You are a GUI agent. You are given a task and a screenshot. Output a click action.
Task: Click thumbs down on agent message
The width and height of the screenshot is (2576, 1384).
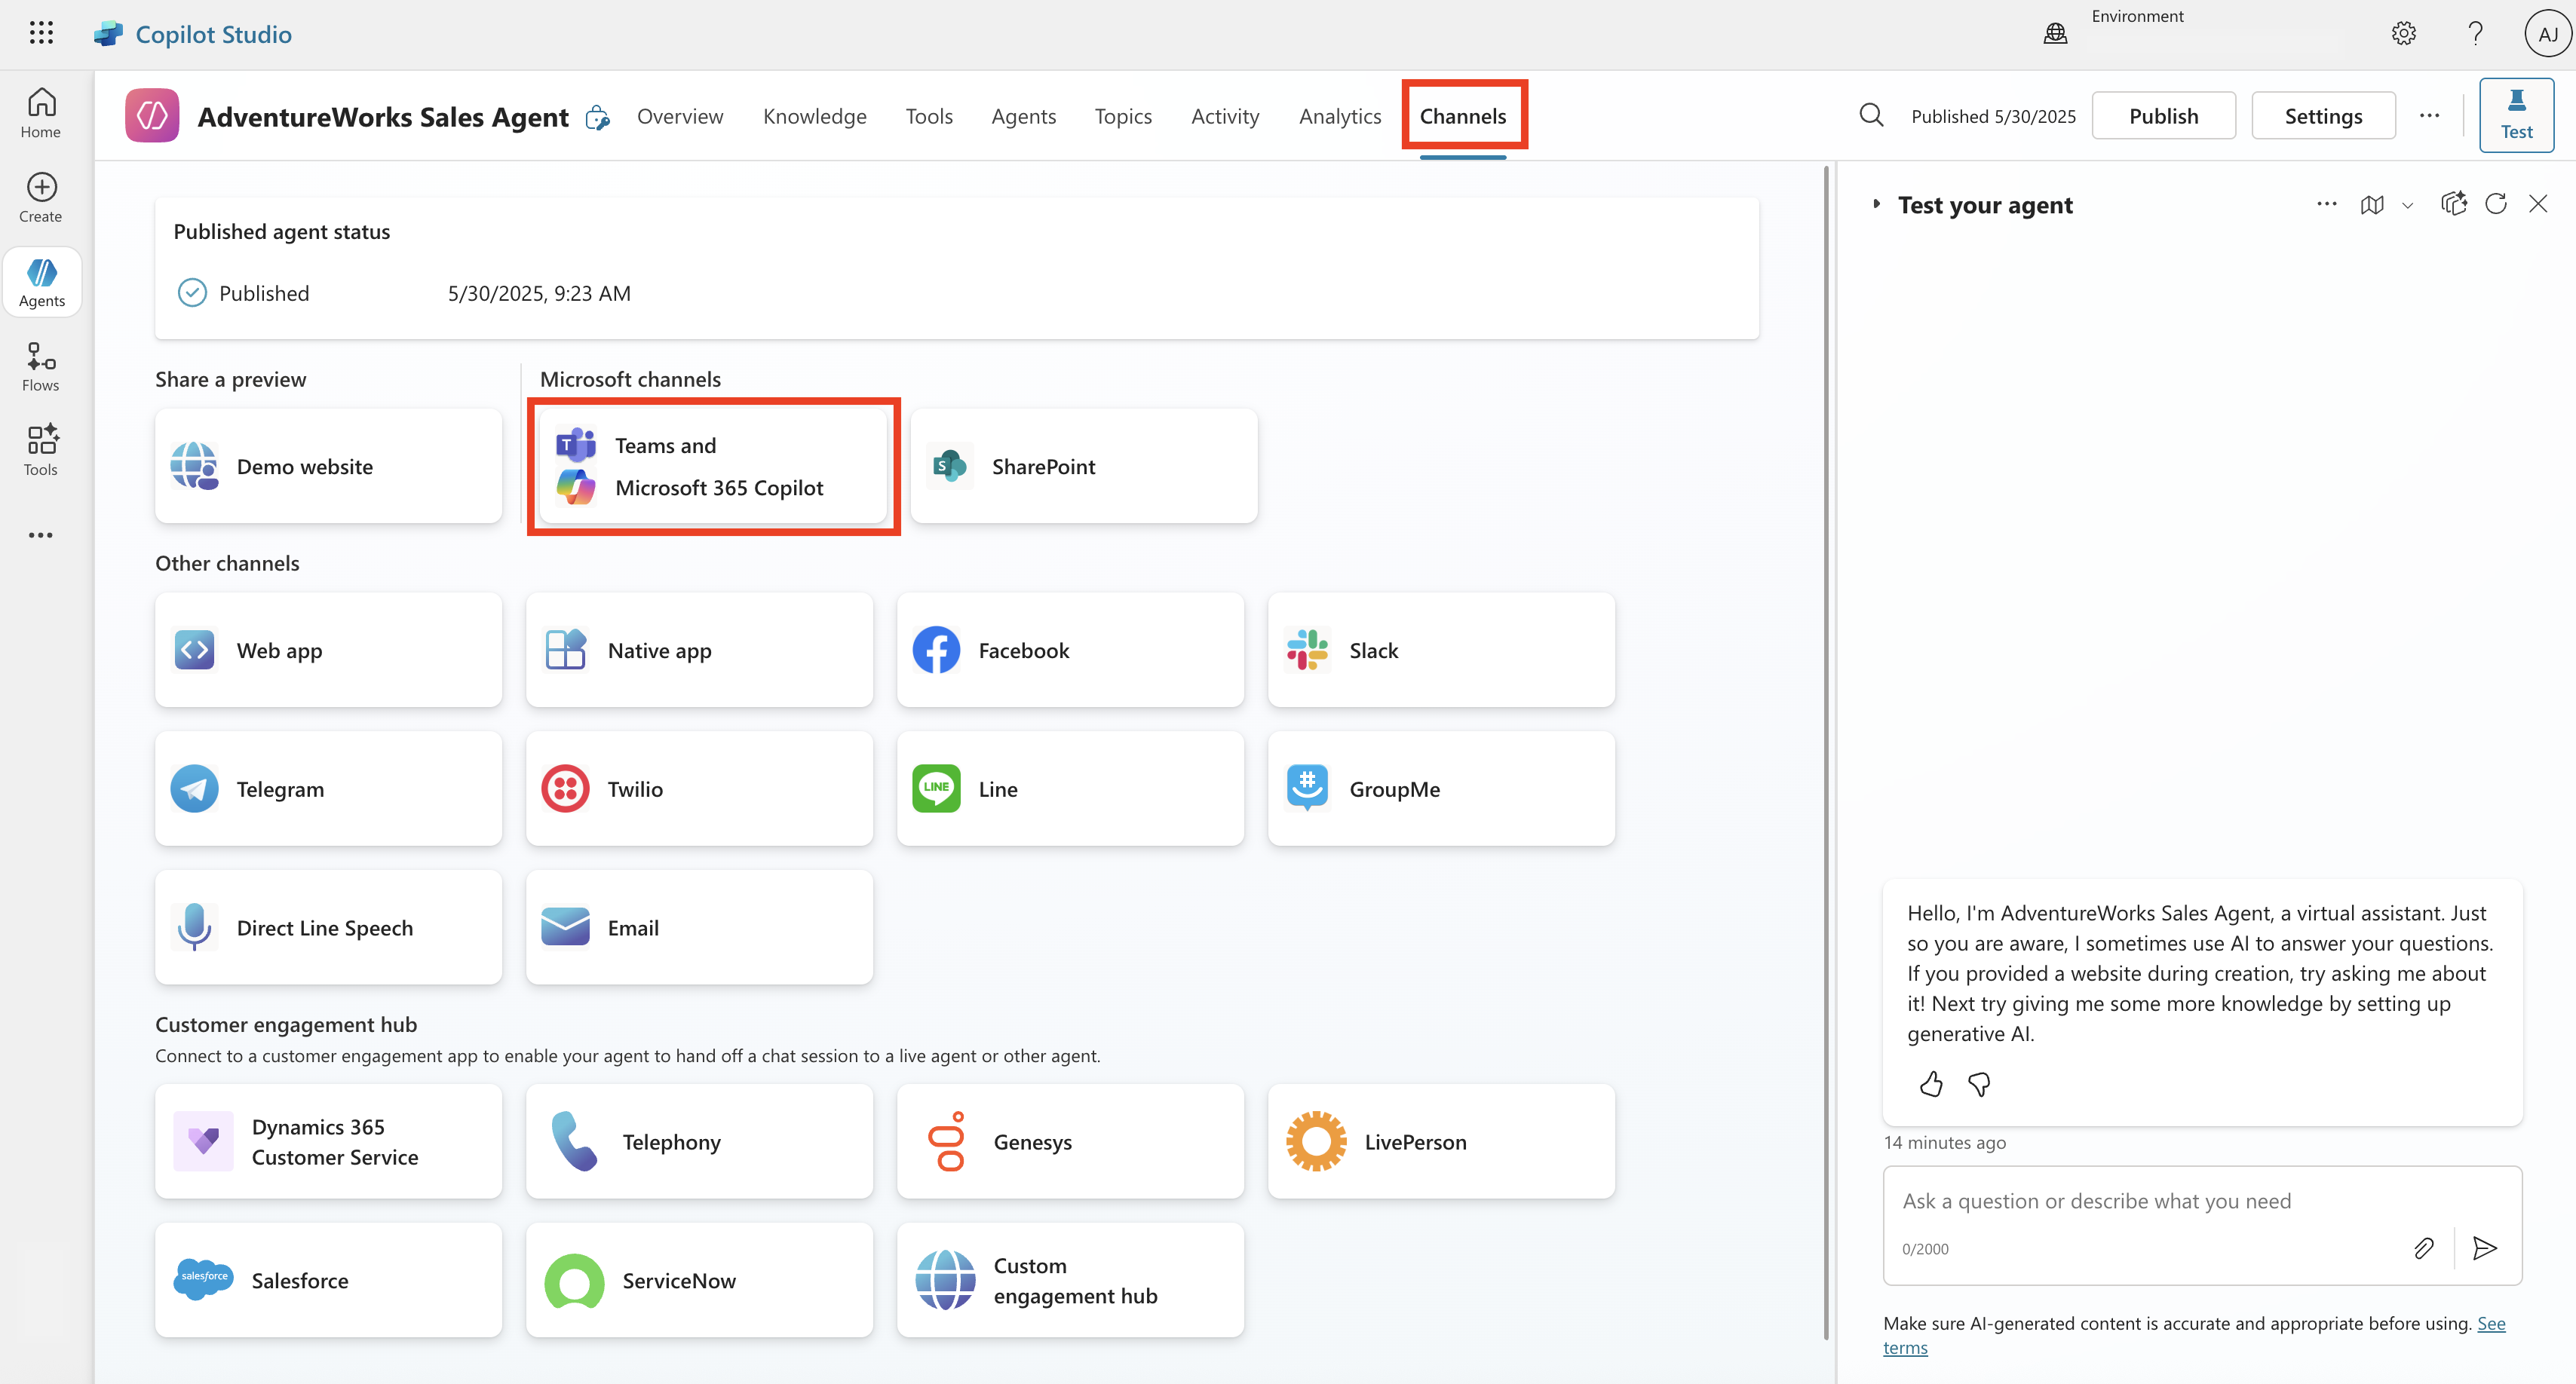pyautogui.click(x=1979, y=1084)
